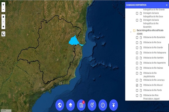The image size is (169, 112).
Task: Enable Ottobacia do Rio Jucuruçu layer
Action: click(137, 80)
